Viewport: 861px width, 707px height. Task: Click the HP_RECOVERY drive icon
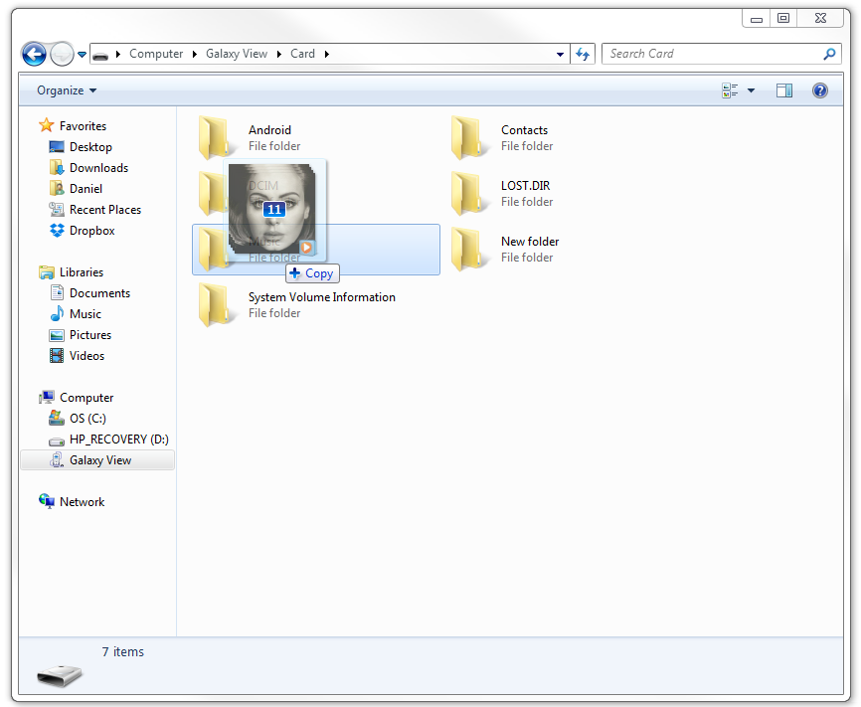click(x=57, y=442)
